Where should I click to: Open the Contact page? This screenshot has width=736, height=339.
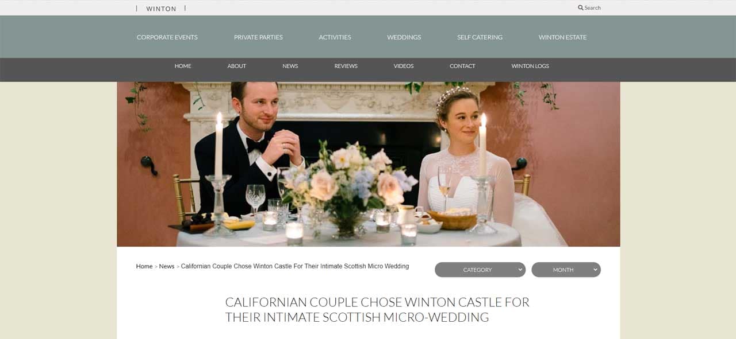[x=462, y=66]
